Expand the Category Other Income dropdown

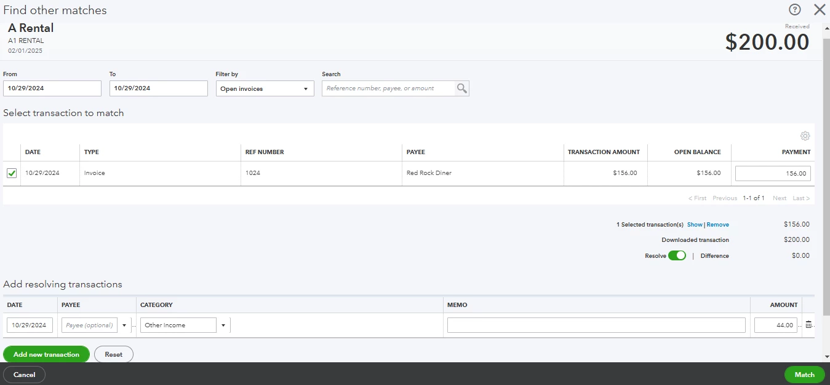(223, 325)
